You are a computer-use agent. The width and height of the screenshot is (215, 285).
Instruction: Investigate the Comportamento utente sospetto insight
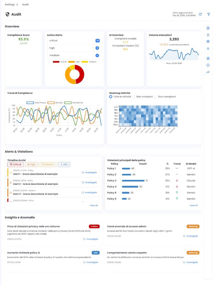coord(190,262)
